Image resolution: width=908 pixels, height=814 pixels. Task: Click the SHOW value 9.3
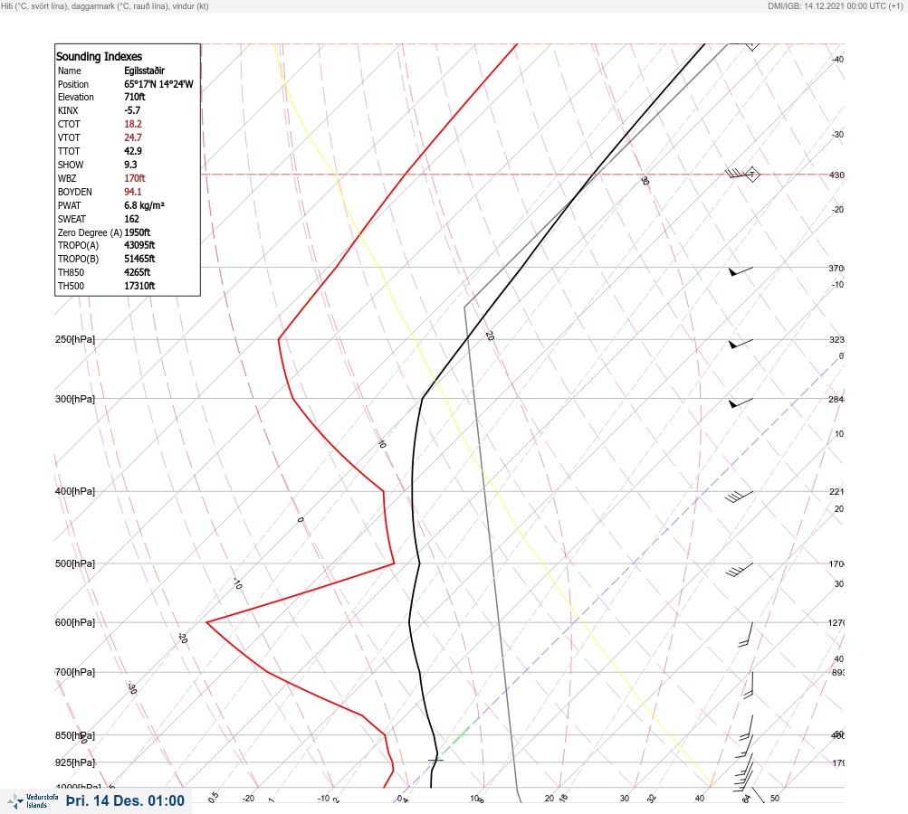point(130,165)
